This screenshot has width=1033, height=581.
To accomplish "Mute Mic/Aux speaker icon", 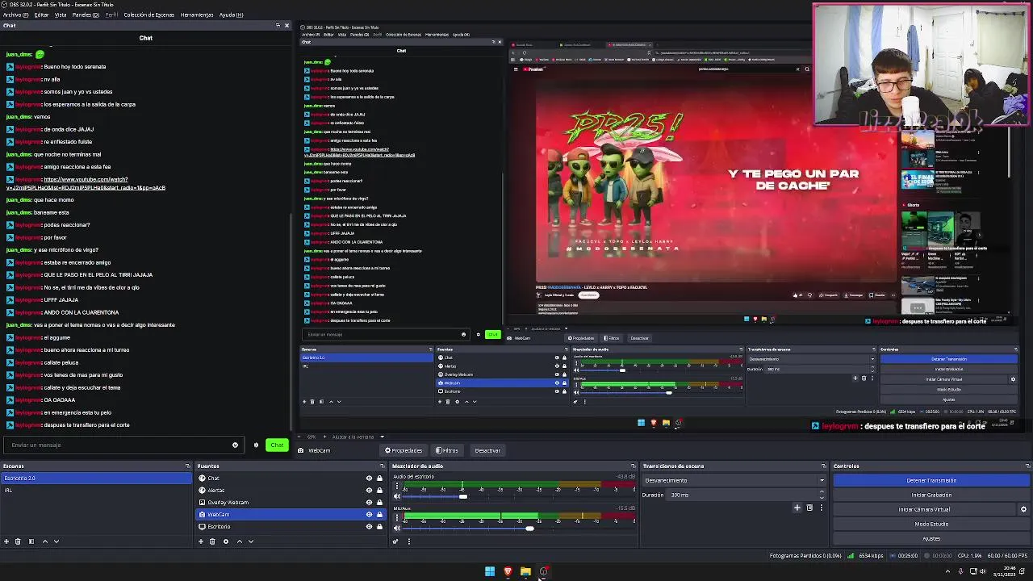I will click(396, 528).
